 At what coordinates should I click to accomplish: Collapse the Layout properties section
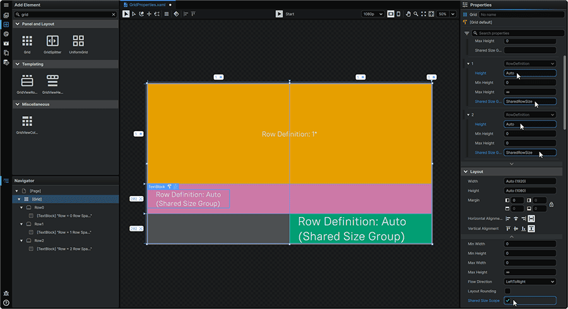pyautogui.click(x=466, y=172)
